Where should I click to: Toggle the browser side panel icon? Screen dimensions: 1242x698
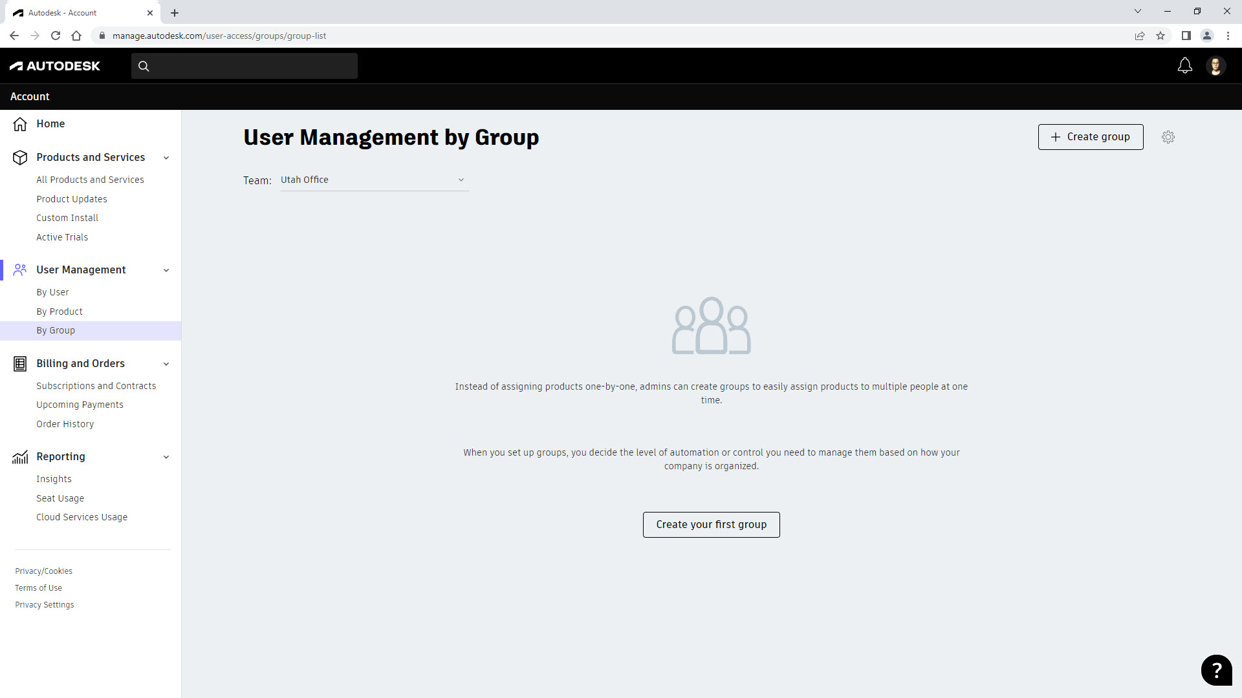coord(1186,36)
